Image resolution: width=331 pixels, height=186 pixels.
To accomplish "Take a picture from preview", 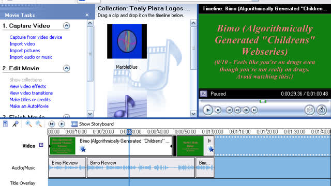I will click(x=322, y=110).
